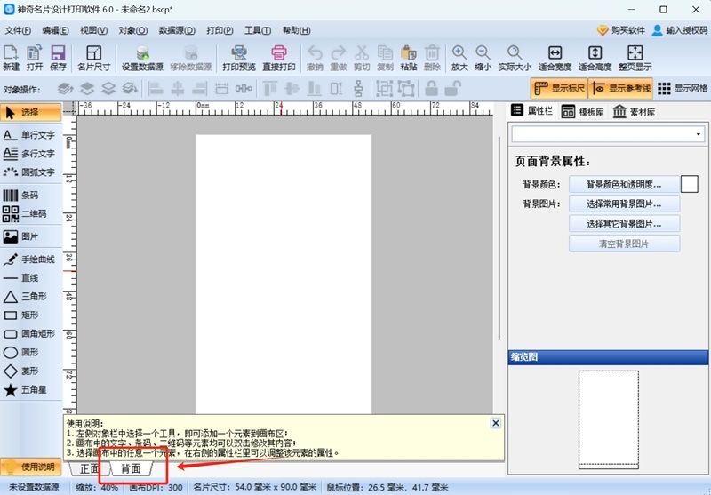Toggle 显示网格 grid display
Screen dimensions: 711x495
coord(683,88)
